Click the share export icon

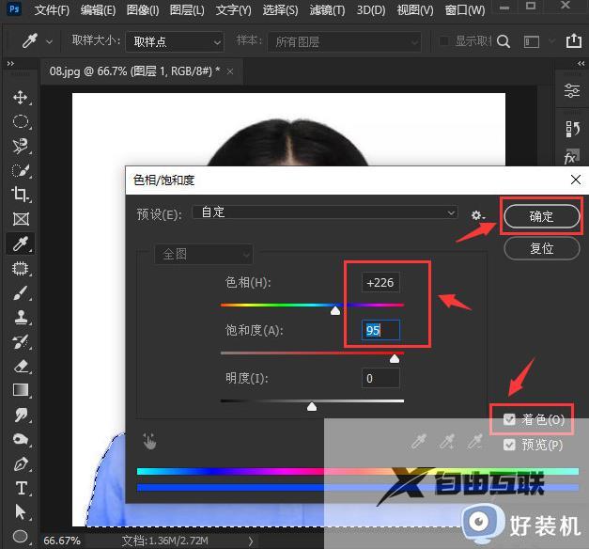(574, 40)
